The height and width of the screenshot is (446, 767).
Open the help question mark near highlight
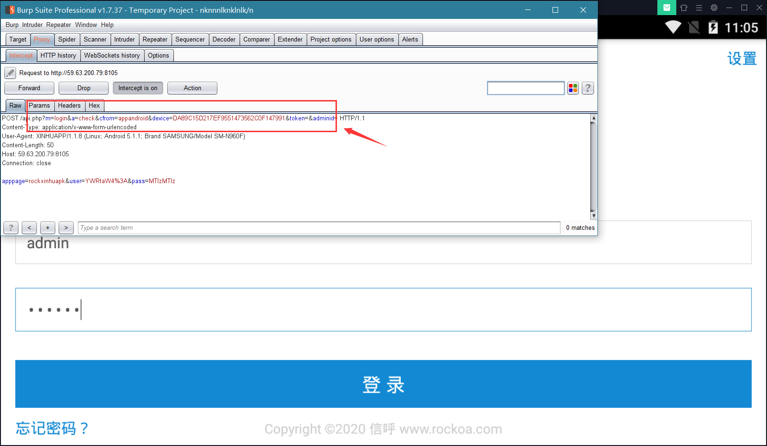[x=588, y=88]
